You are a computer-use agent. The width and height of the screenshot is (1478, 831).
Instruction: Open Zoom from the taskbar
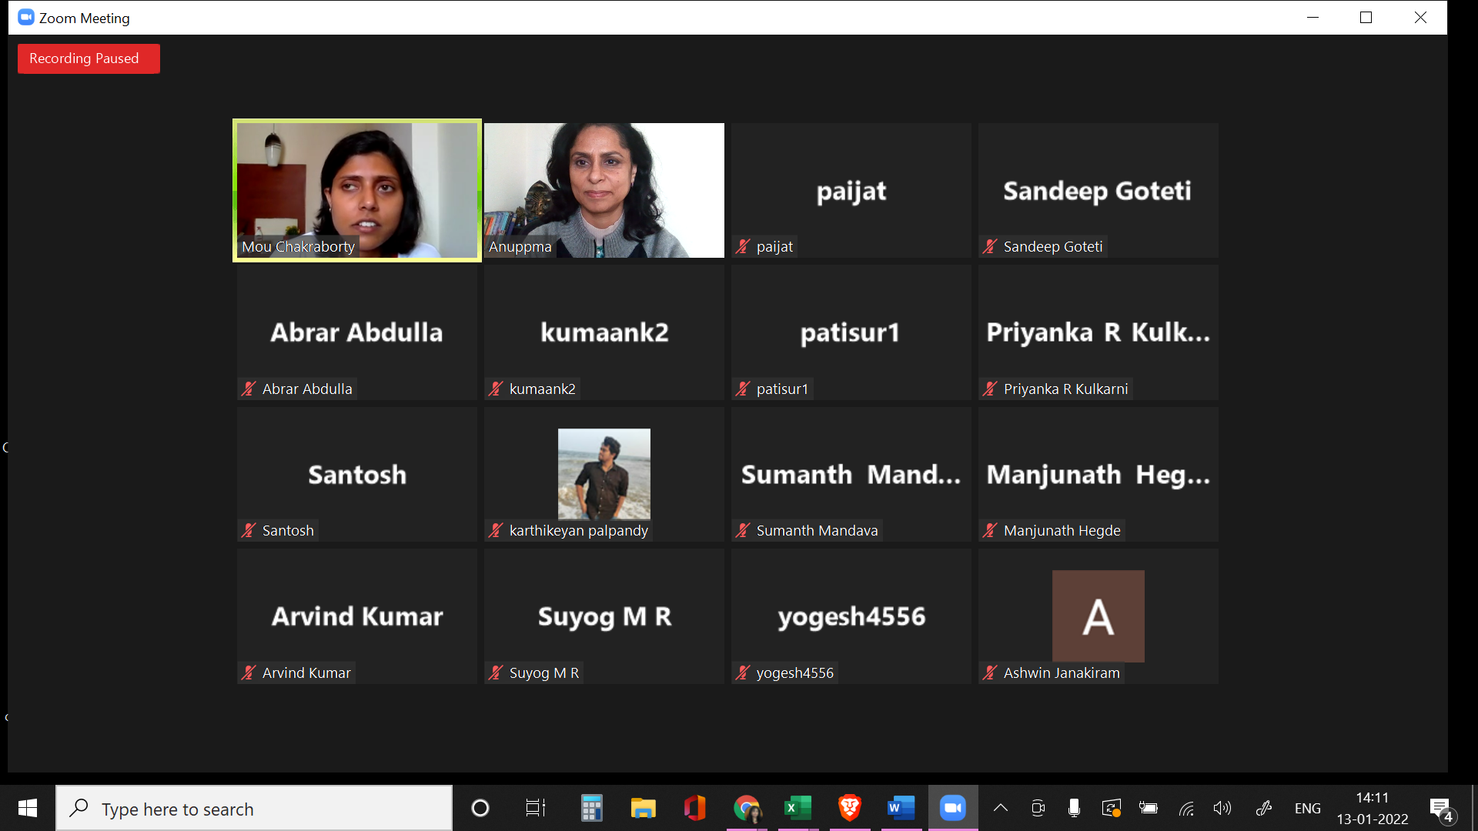tap(952, 808)
